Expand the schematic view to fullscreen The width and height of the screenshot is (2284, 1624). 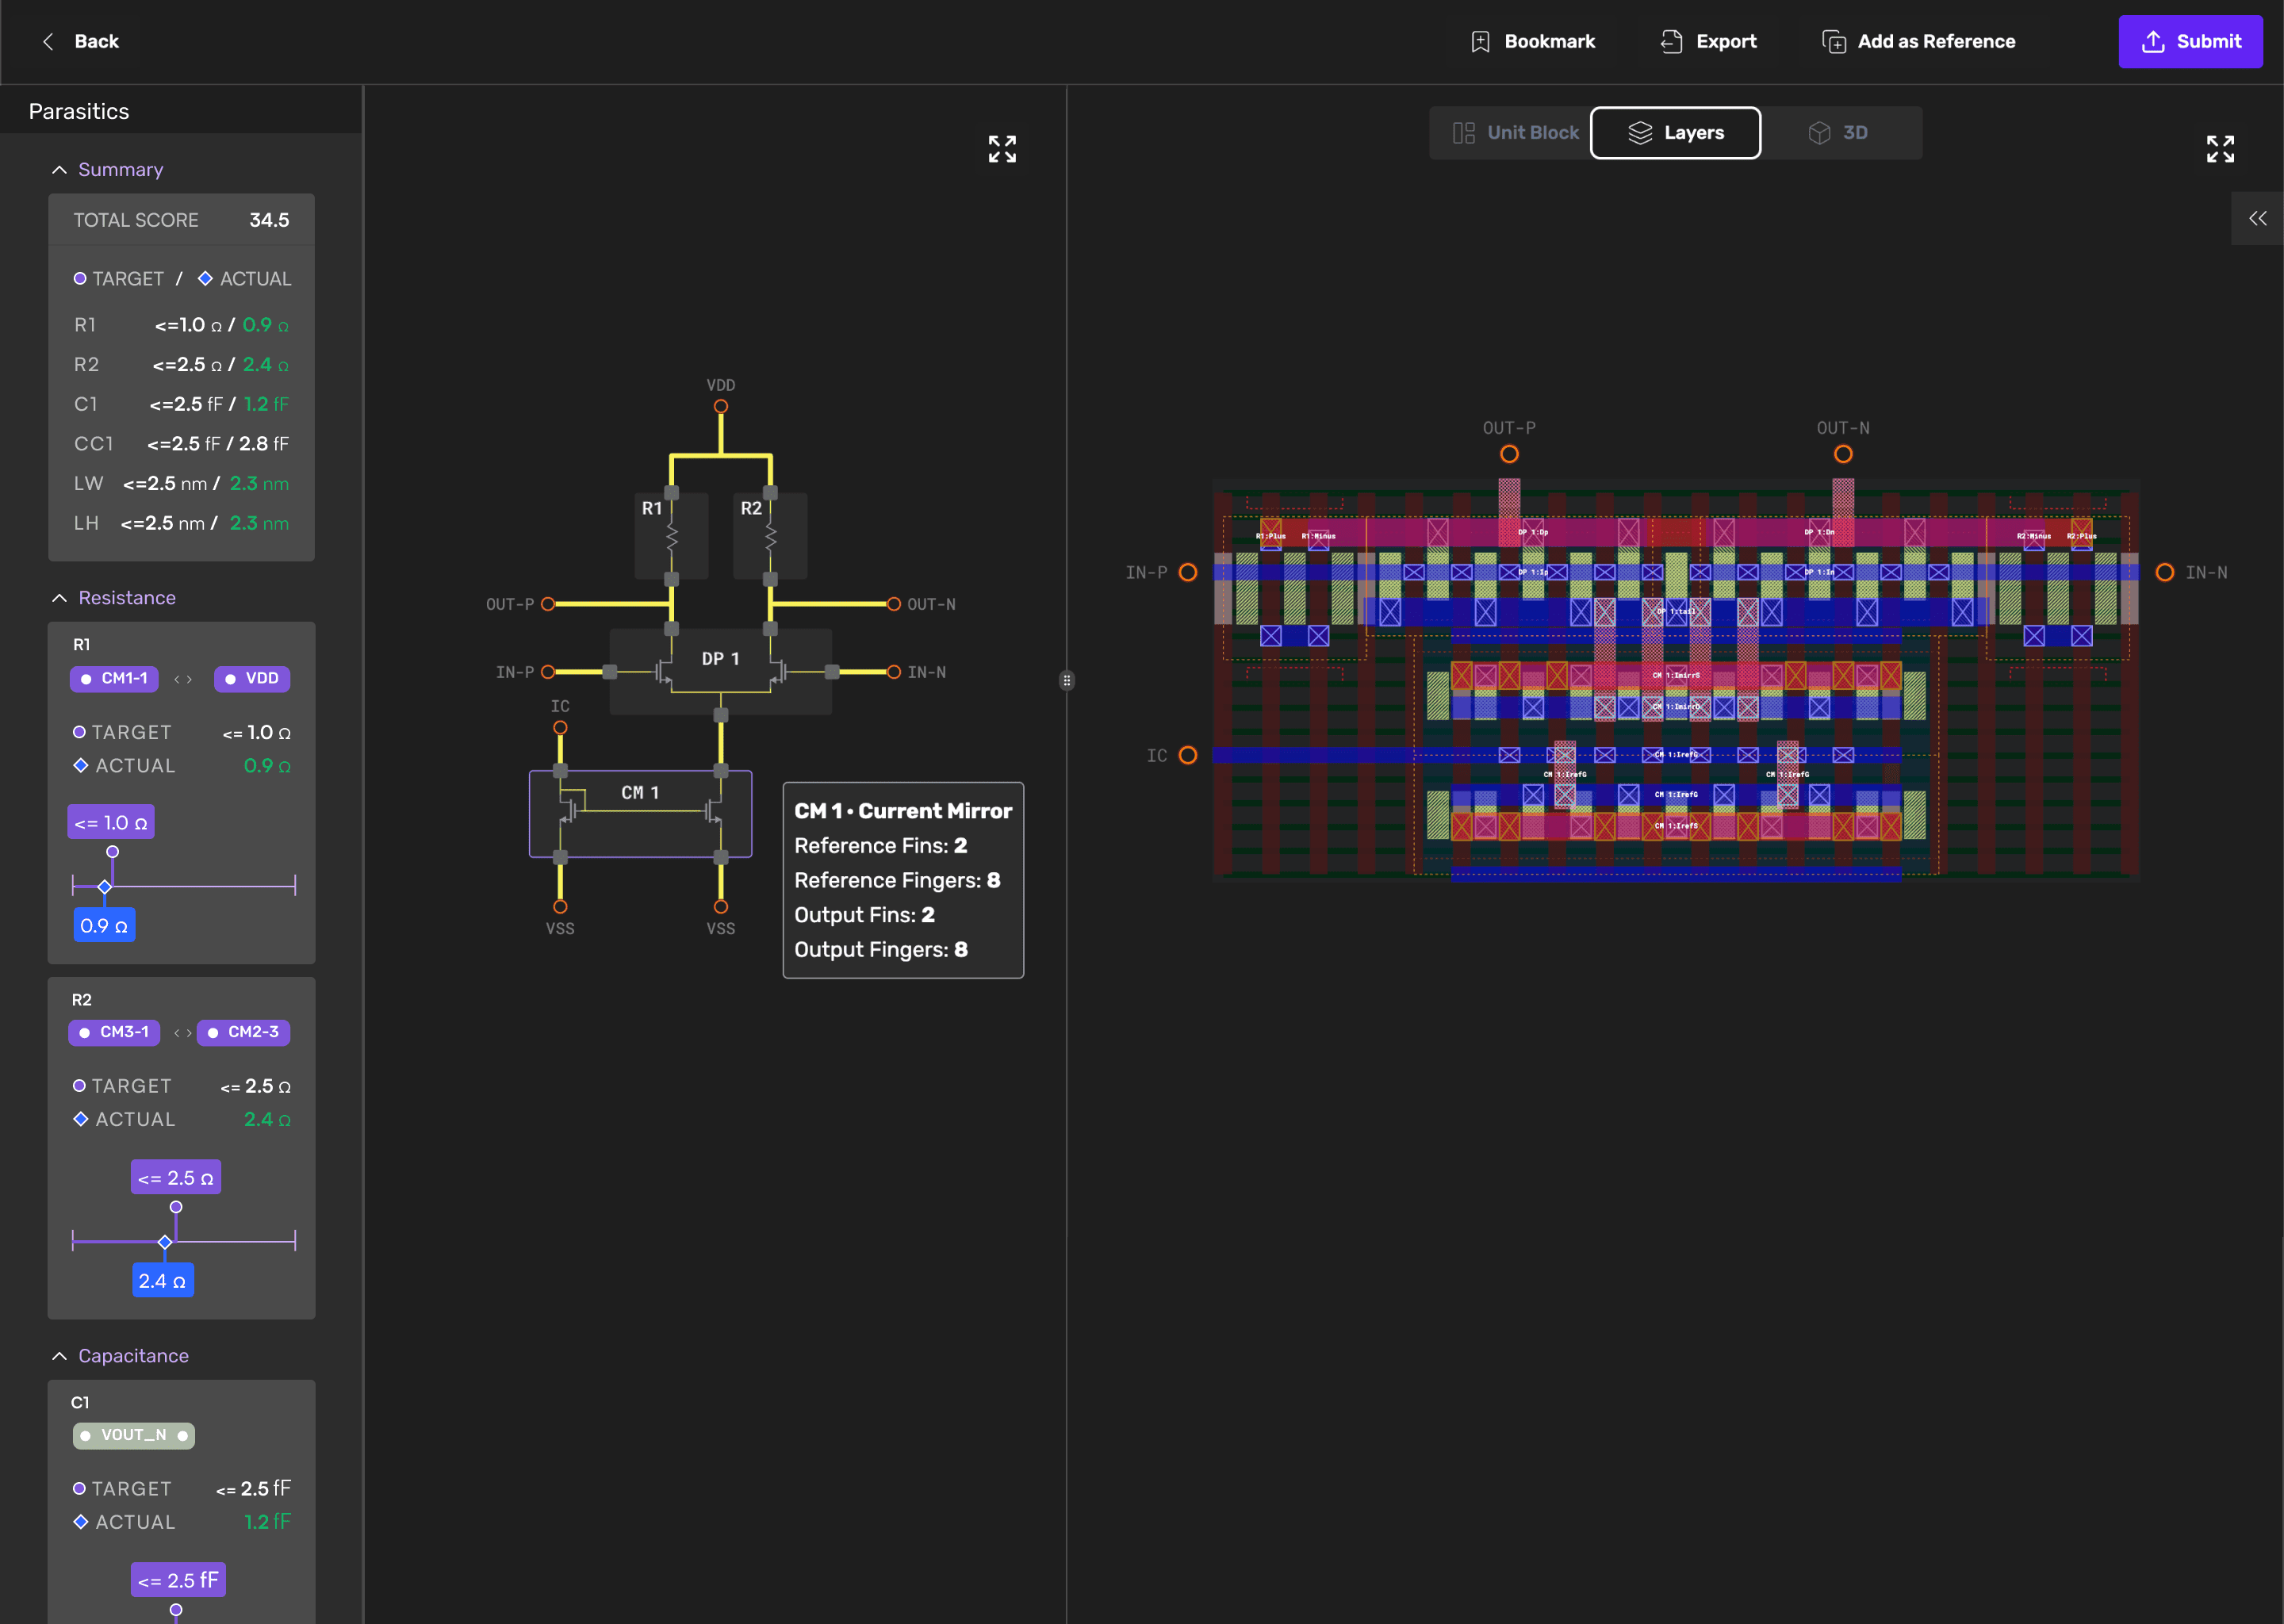[x=1002, y=149]
